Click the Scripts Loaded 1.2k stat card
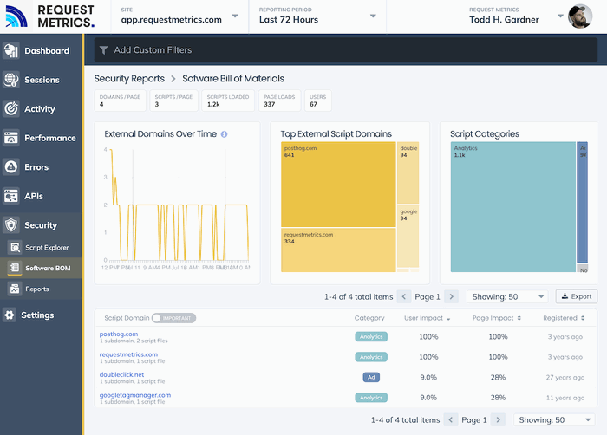 pos(228,101)
